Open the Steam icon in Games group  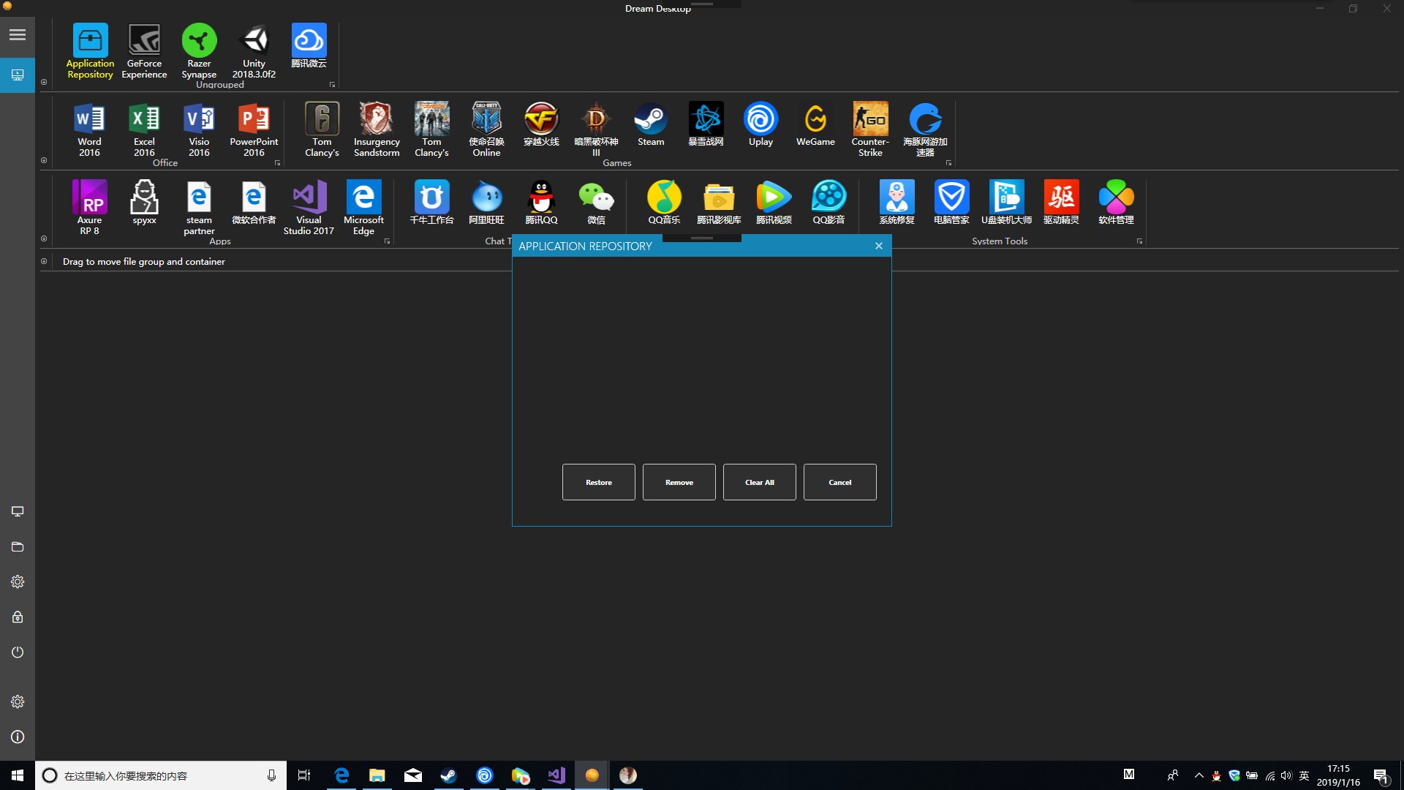tap(650, 119)
